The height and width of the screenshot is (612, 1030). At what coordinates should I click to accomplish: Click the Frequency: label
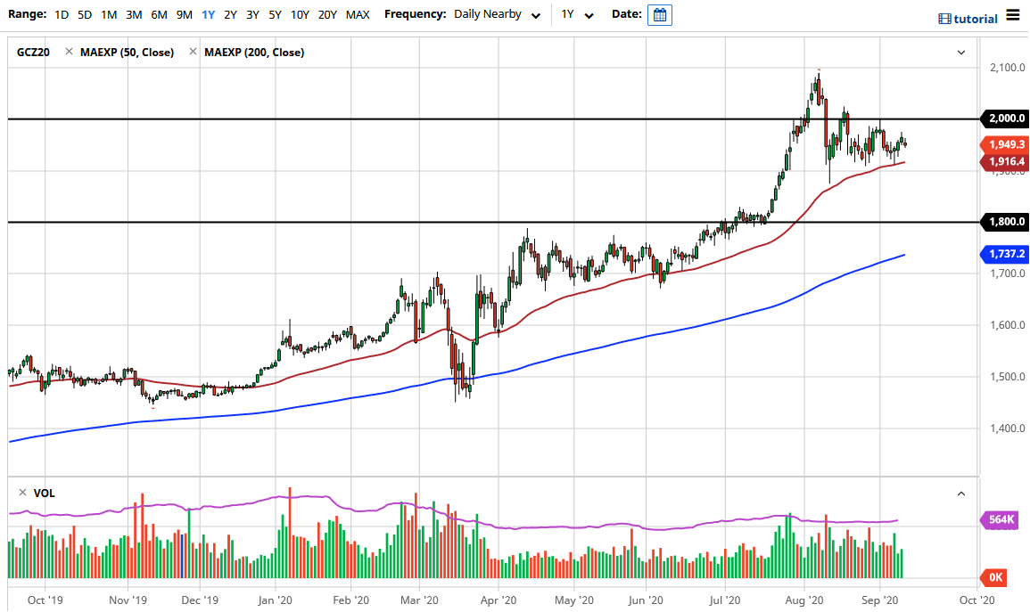[416, 13]
